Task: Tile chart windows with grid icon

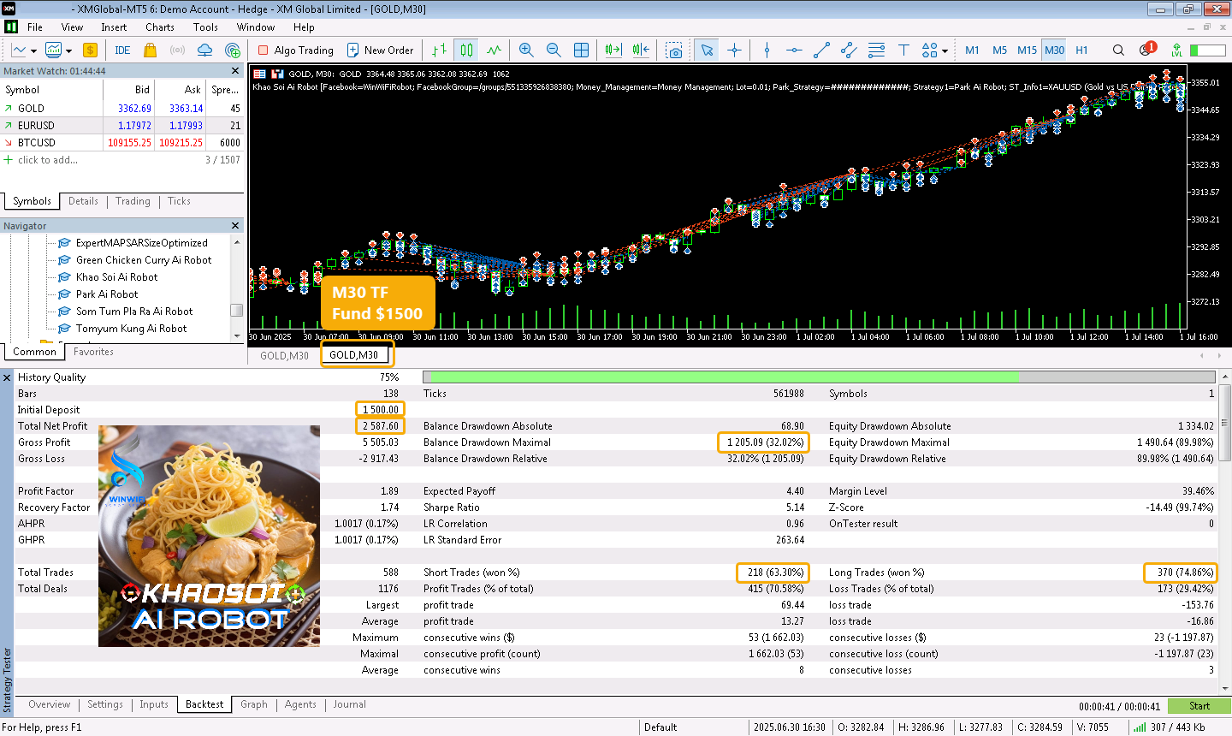Action: [581, 50]
